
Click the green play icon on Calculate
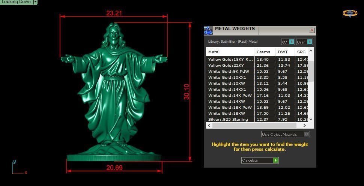pyautogui.click(x=275, y=160)
